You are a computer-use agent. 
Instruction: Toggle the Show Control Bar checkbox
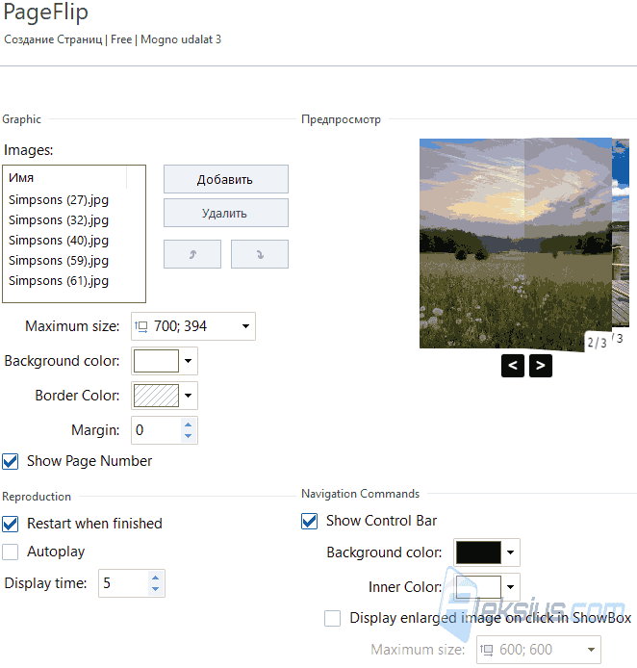(x=310, y=521)
